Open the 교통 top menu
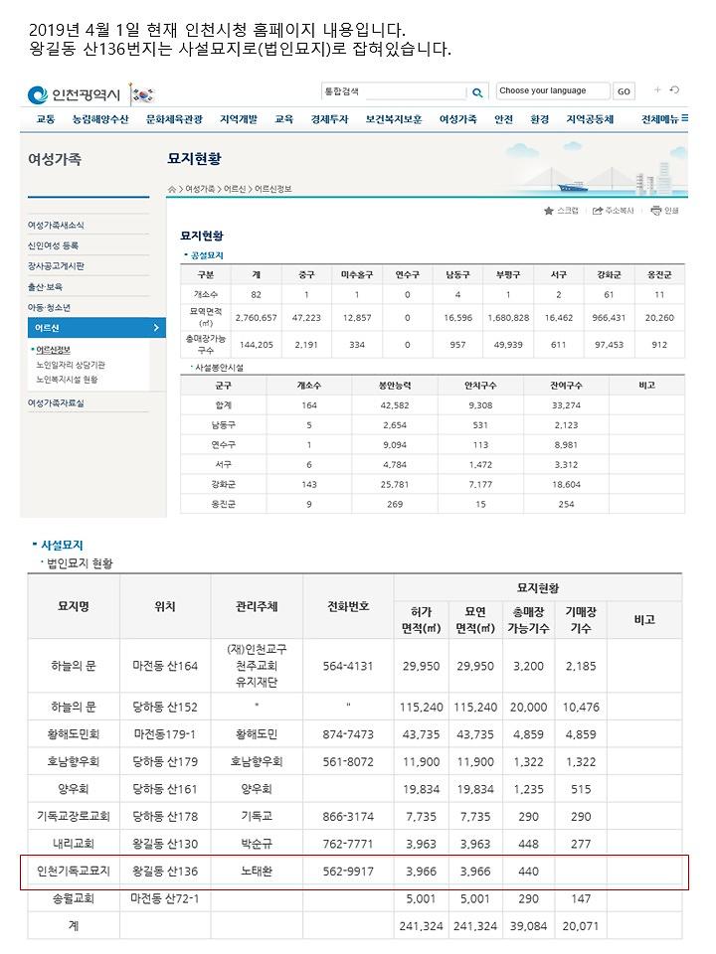This screenshot has height=954, width=716. tap(46, 119)
